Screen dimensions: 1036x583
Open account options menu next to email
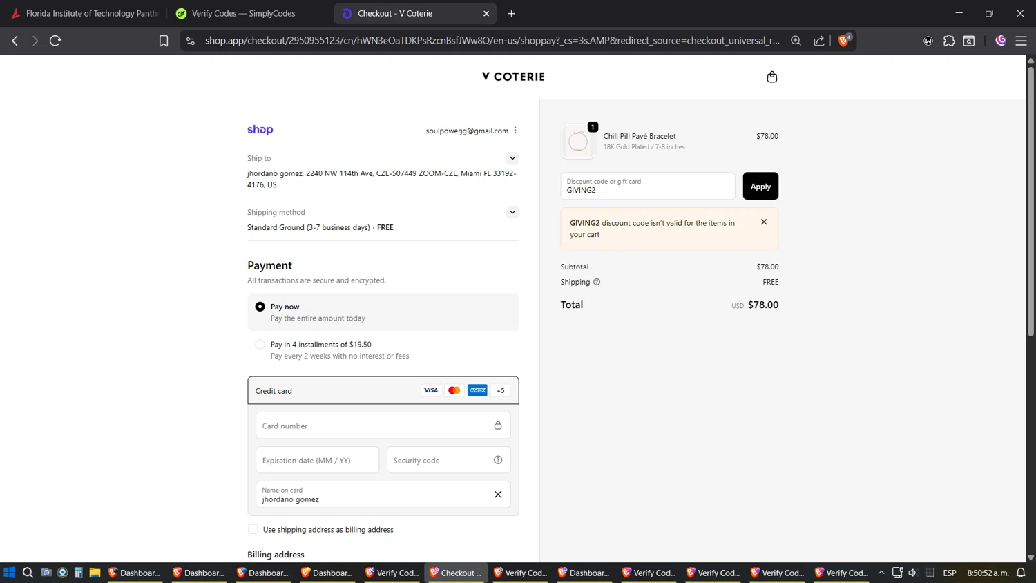point(515,131)
